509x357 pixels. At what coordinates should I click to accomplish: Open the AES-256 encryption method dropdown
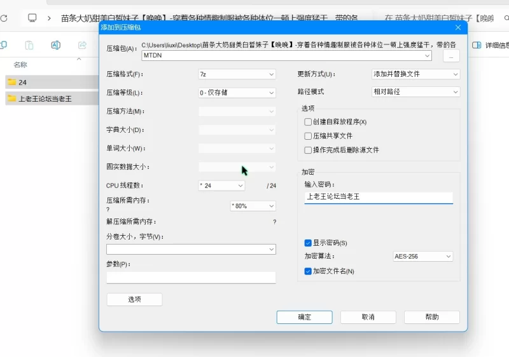point(422,257)
